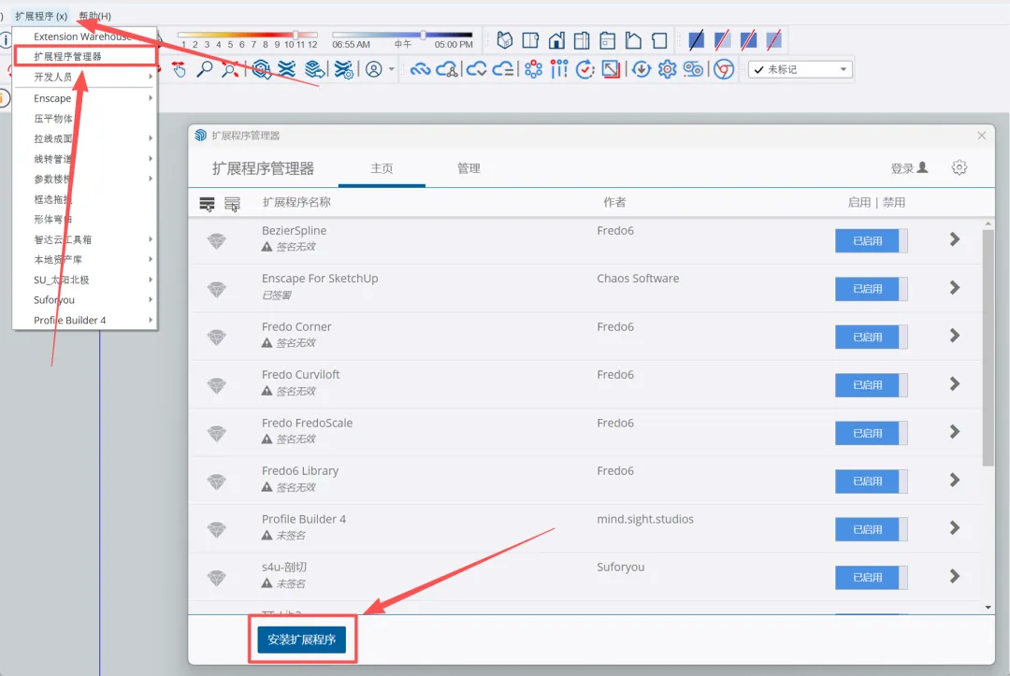This screenshot has width=1010, height=676.
Task: Click the cloud list icon
Action: pos(503,69)
